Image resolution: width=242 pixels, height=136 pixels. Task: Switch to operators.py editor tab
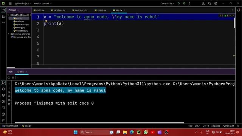[80, 10]
